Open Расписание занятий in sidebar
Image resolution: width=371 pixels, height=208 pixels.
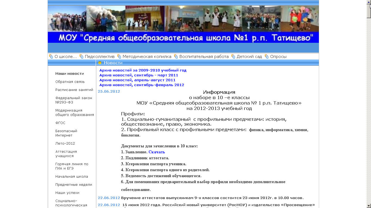tap(74, 90)
